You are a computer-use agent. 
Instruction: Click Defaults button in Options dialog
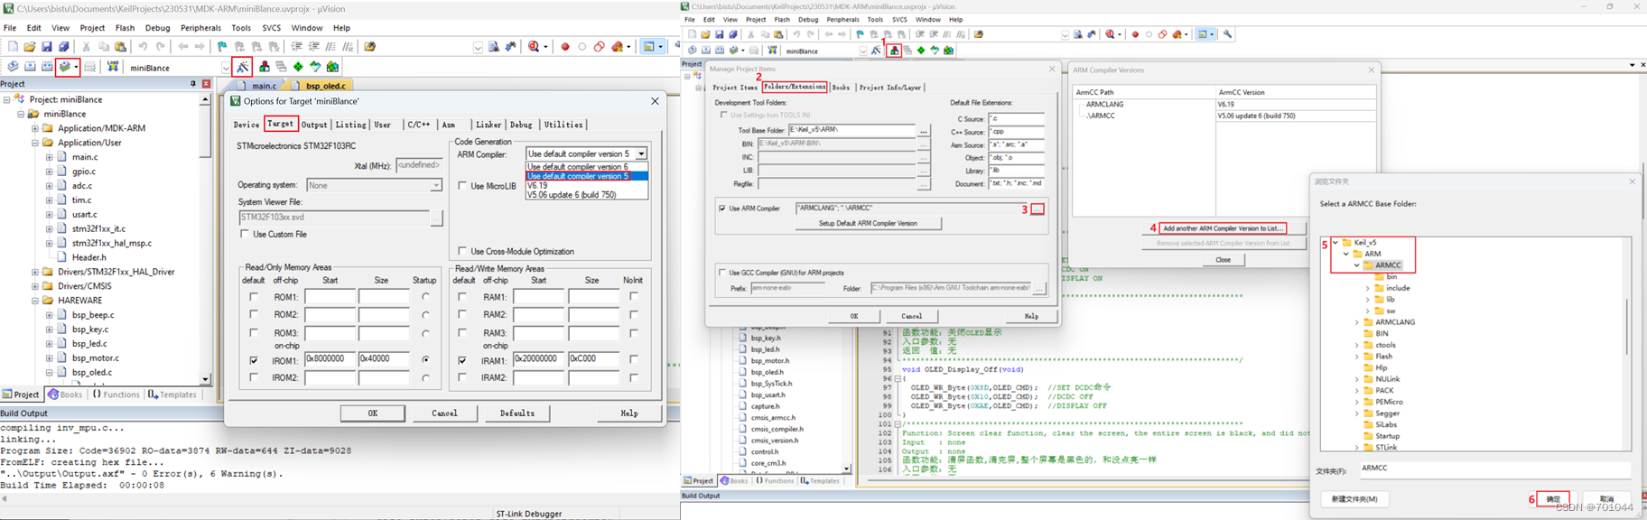pyautogui.click(x=517, y=413)
